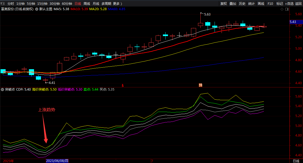
Task: Click the 富奥股份(日线.前复权) title
Action: click(x=17, y=9)
